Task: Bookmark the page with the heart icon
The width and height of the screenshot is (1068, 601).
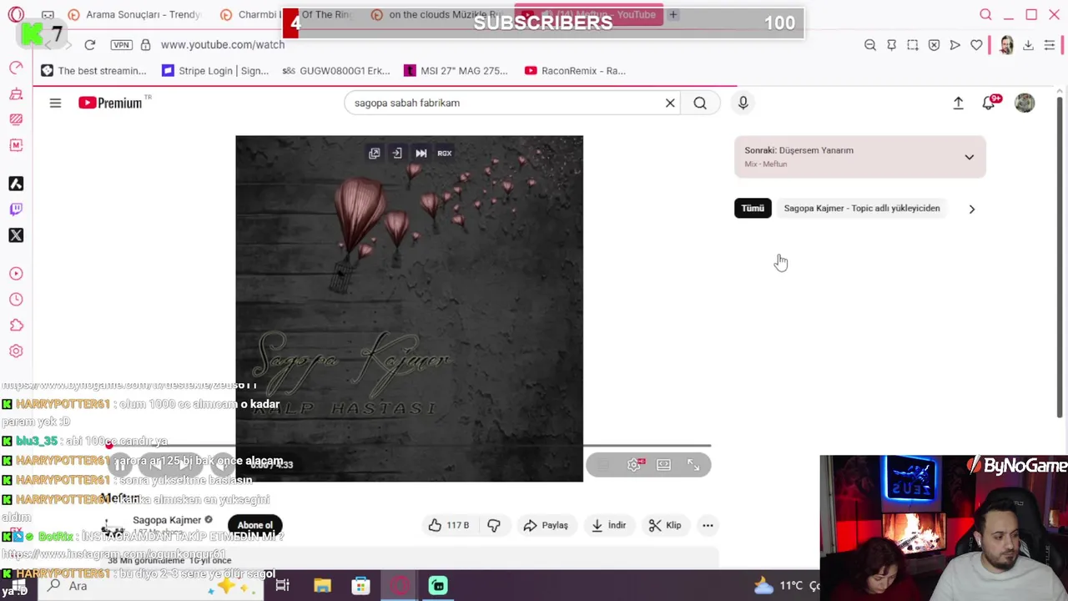Action: click(976, 45)
